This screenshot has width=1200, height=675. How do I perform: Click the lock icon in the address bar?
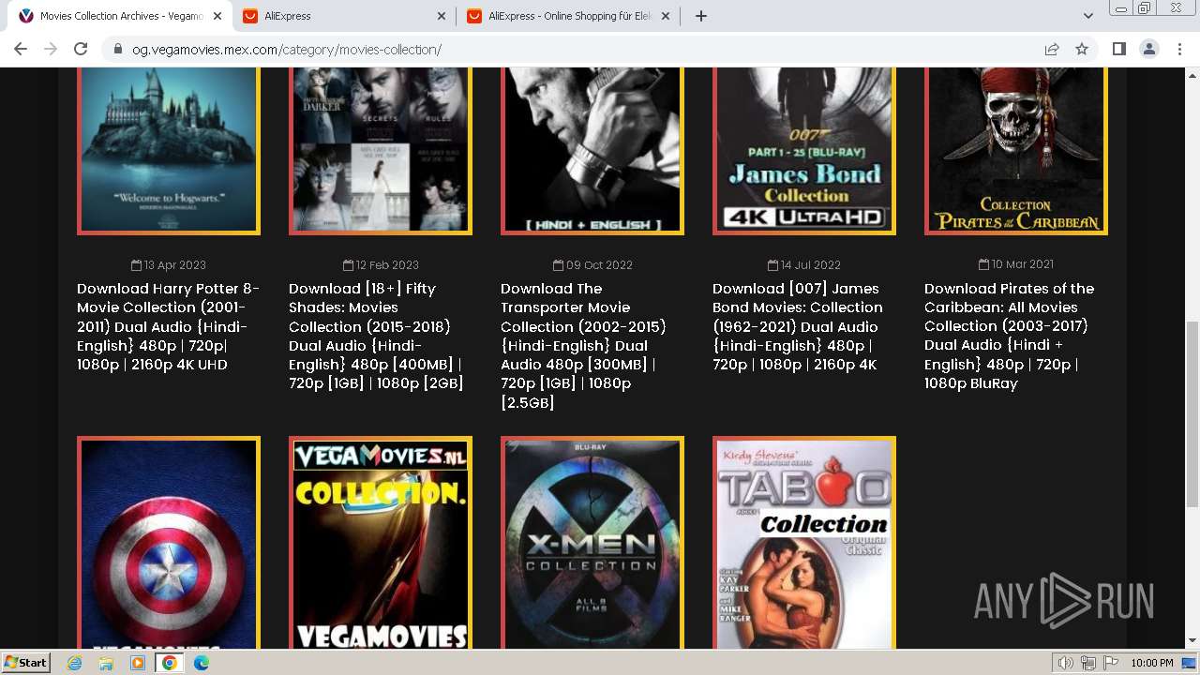(117, 50)
